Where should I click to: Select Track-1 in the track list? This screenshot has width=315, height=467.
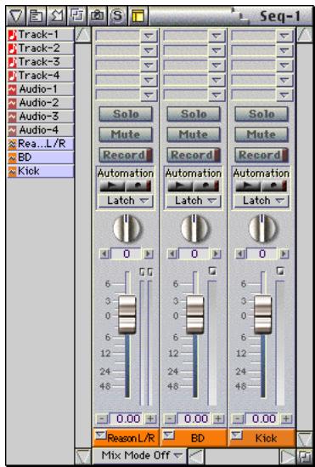[x=41, y=35]
